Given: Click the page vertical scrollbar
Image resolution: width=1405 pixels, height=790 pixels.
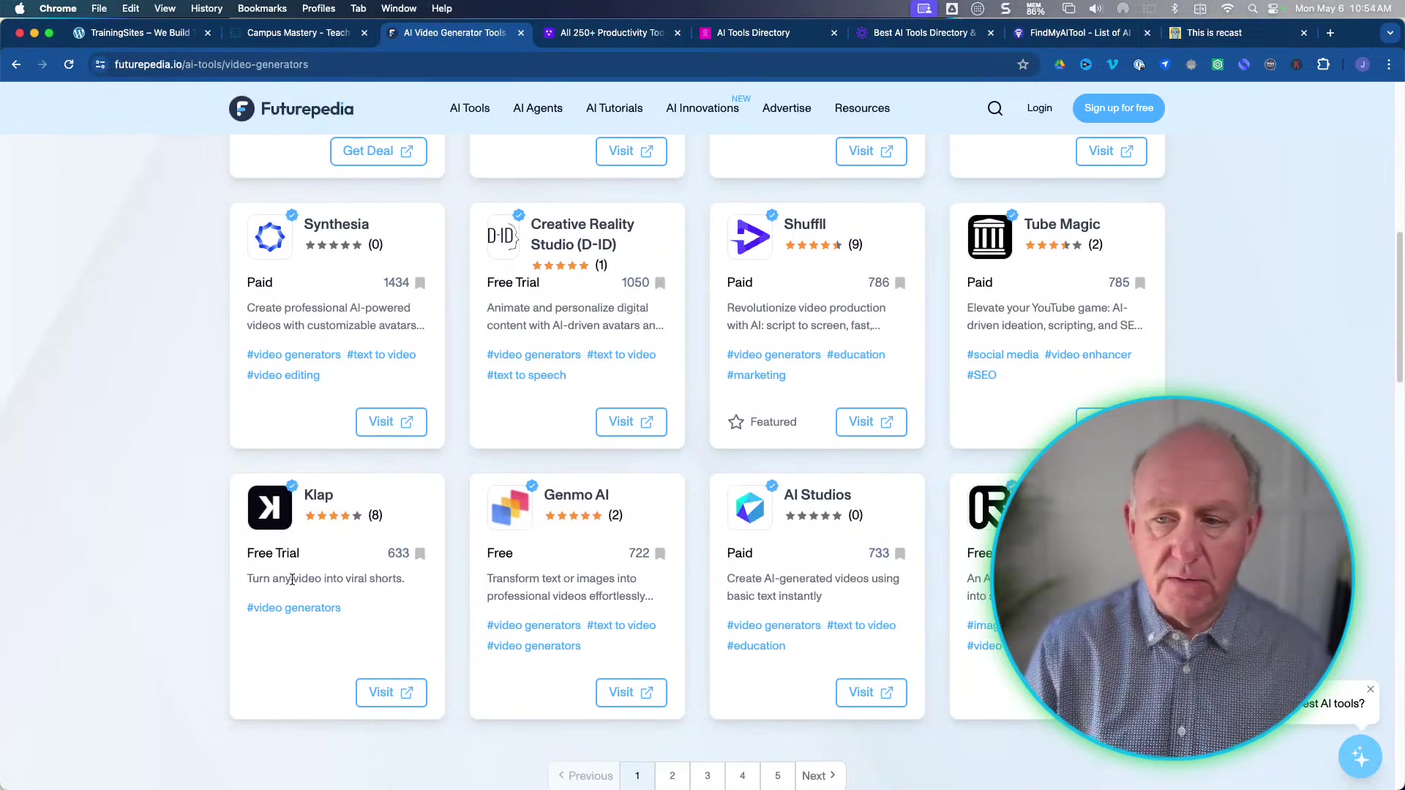Looking at the screenshot, I should [x=1400, y=307].
